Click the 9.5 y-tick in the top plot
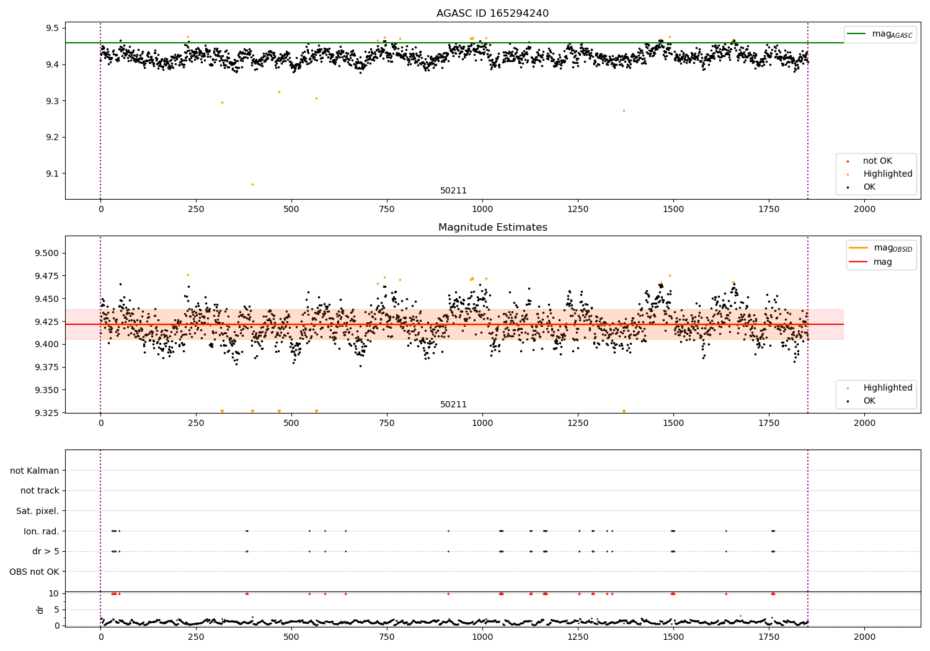This screenshot has width=930, height=651. click(52, 29)
